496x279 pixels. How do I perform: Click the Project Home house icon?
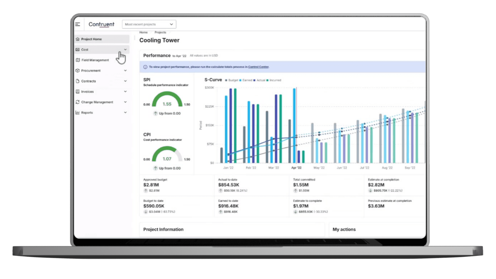78,39
